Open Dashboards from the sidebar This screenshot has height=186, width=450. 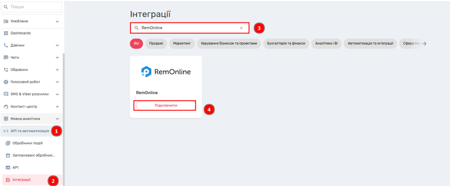click(x=20, y=33)
